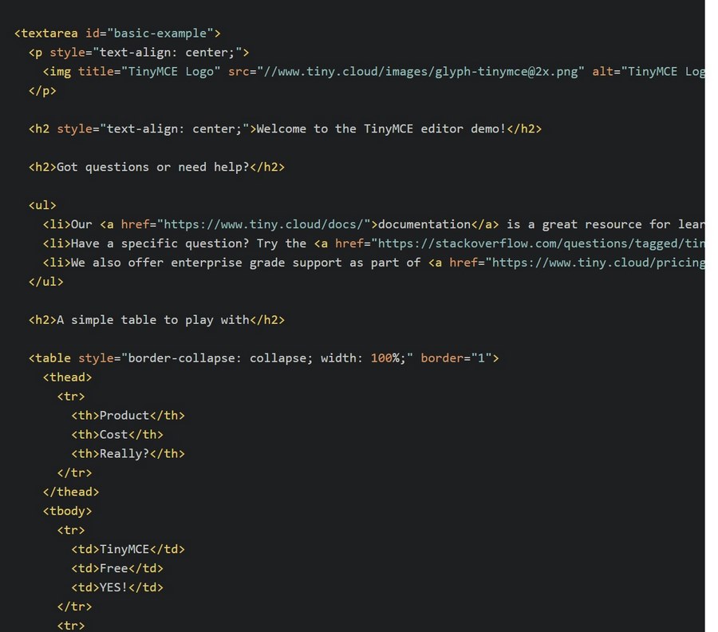Click the opening <ul> tag
Viewport: 718px width, 632px height.
[x=42, y=206]
